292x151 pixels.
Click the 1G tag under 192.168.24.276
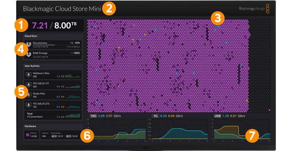(x=35, y=107)
